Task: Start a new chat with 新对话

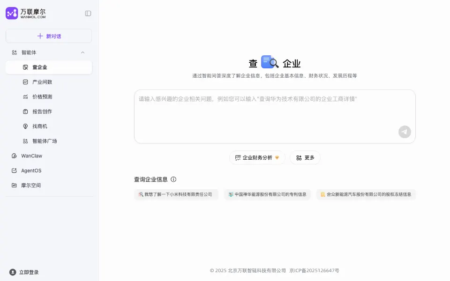Action: [x=49, y=36]
